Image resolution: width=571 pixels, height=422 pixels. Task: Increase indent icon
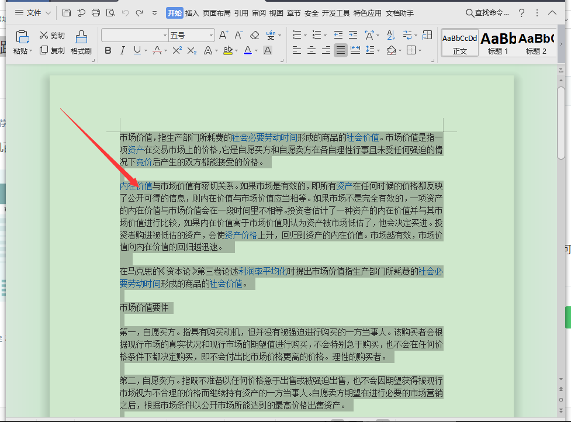[353, 35]
